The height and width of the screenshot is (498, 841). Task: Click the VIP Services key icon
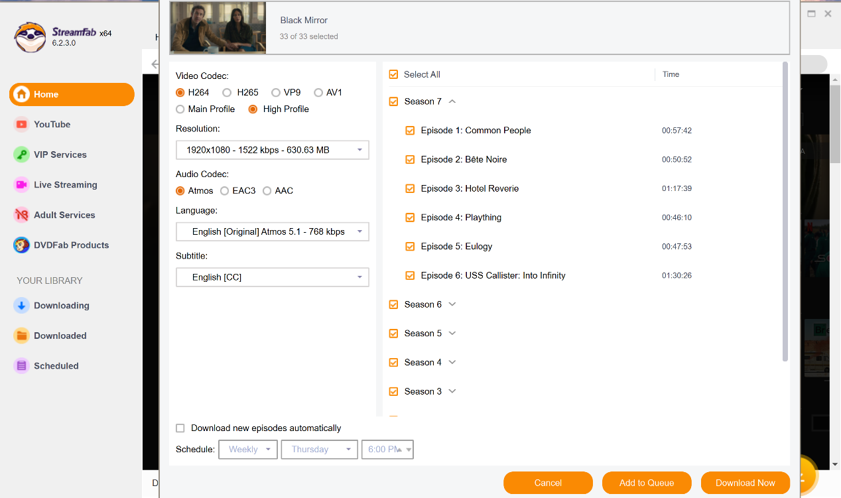click(22, 155)
